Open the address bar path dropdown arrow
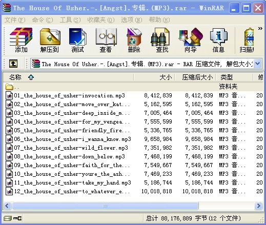Viewport: 266px width, 225px height. tap(258, 64)
